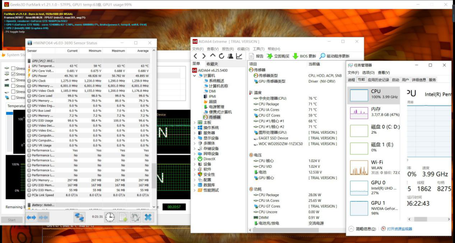Select 系统概述 in AIDA64 tree

217,81
